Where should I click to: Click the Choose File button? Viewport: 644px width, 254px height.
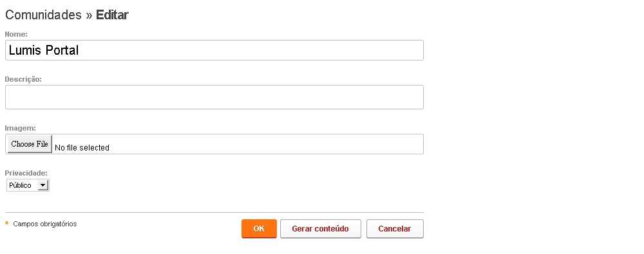30,144
